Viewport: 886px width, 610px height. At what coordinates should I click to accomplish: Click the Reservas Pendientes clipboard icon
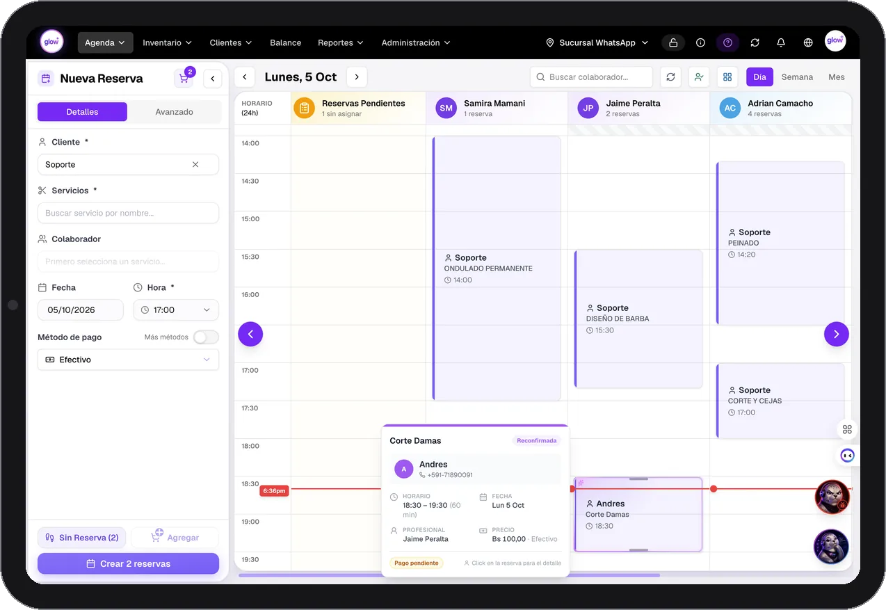pyautogui.click(x=304, y=108)
